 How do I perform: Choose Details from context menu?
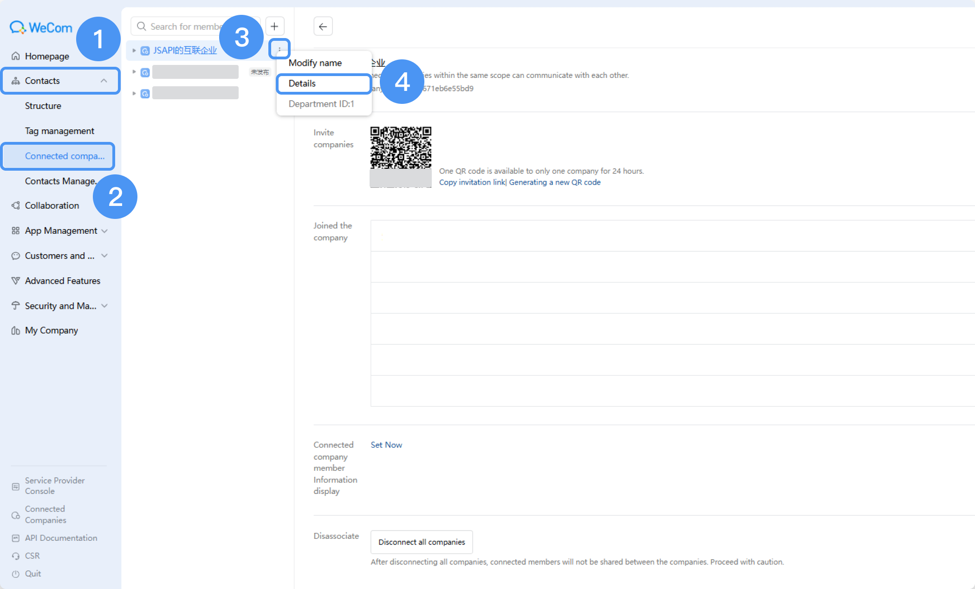(x=324, y=83)
